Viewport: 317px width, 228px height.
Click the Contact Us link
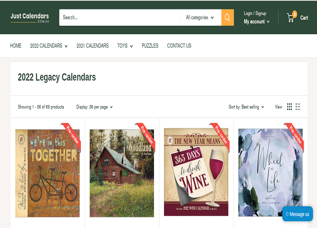(x=179, y=46)
